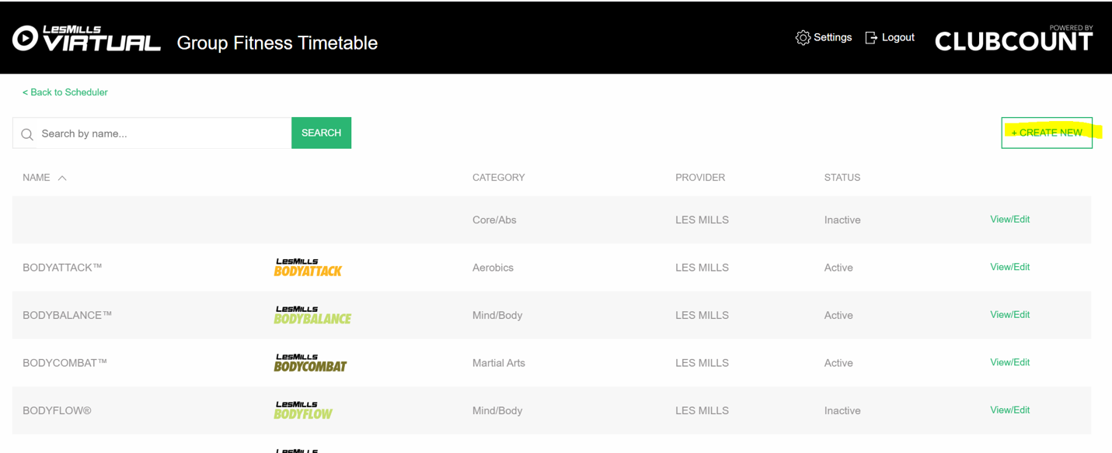Click the STATUS column header
The image size is (1112, 453).
(842, 178)
